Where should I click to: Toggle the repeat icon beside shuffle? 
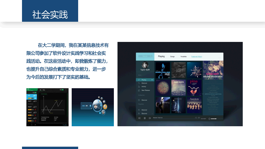pos(199,118)
